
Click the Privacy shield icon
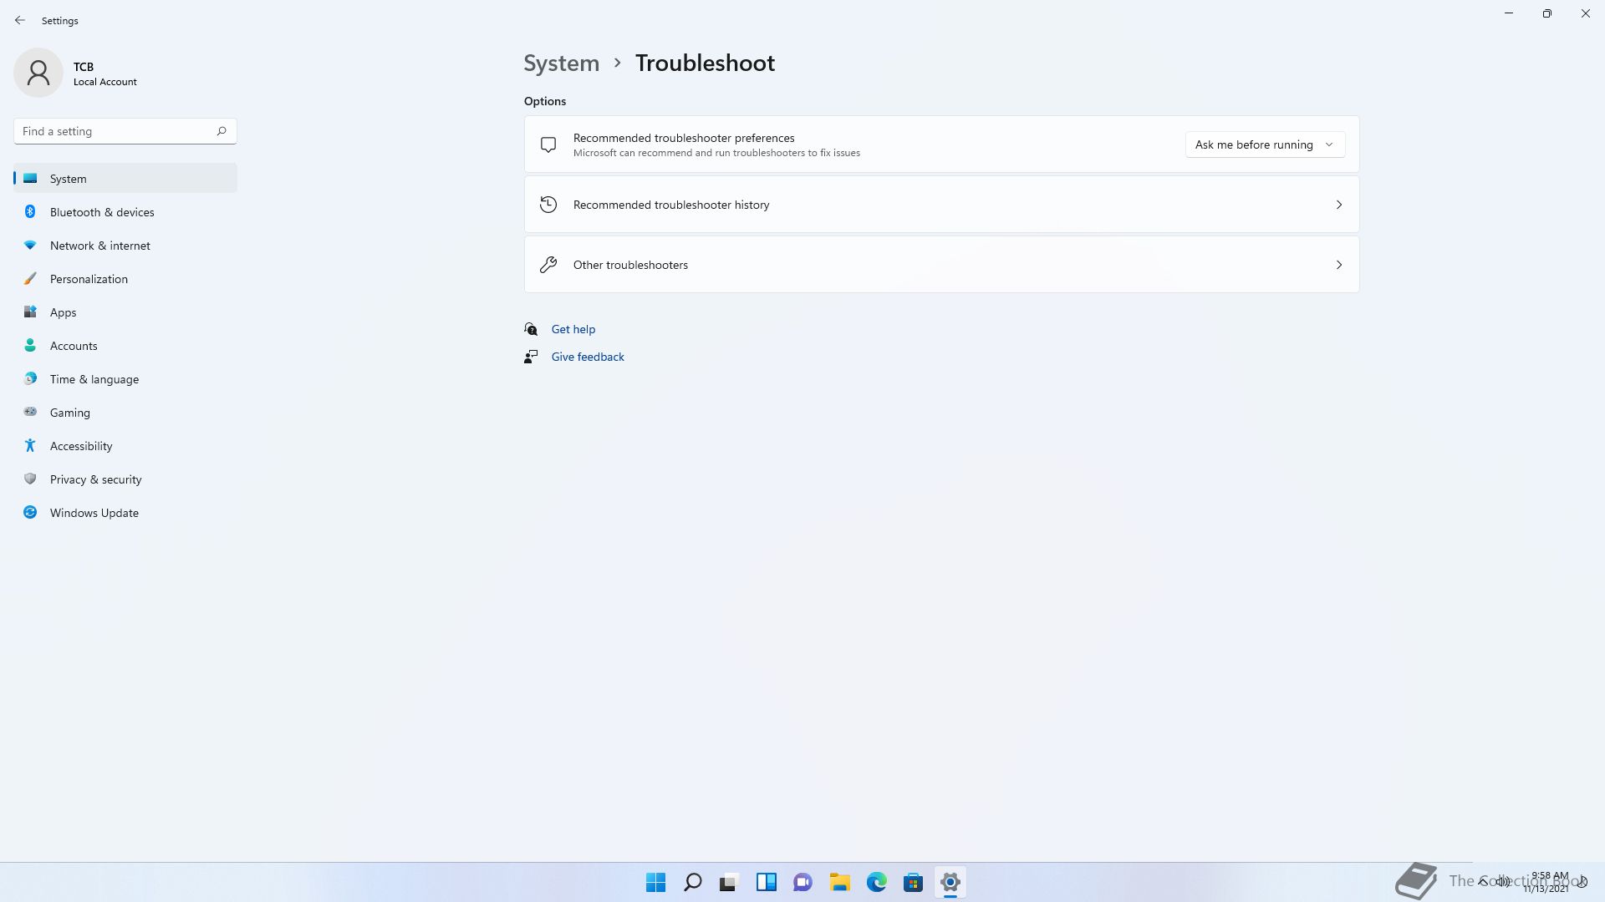click(x=30, y=479)
